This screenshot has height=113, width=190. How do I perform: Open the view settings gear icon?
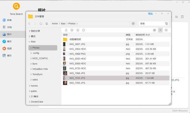pyautogui.click(x=166, y=30)
